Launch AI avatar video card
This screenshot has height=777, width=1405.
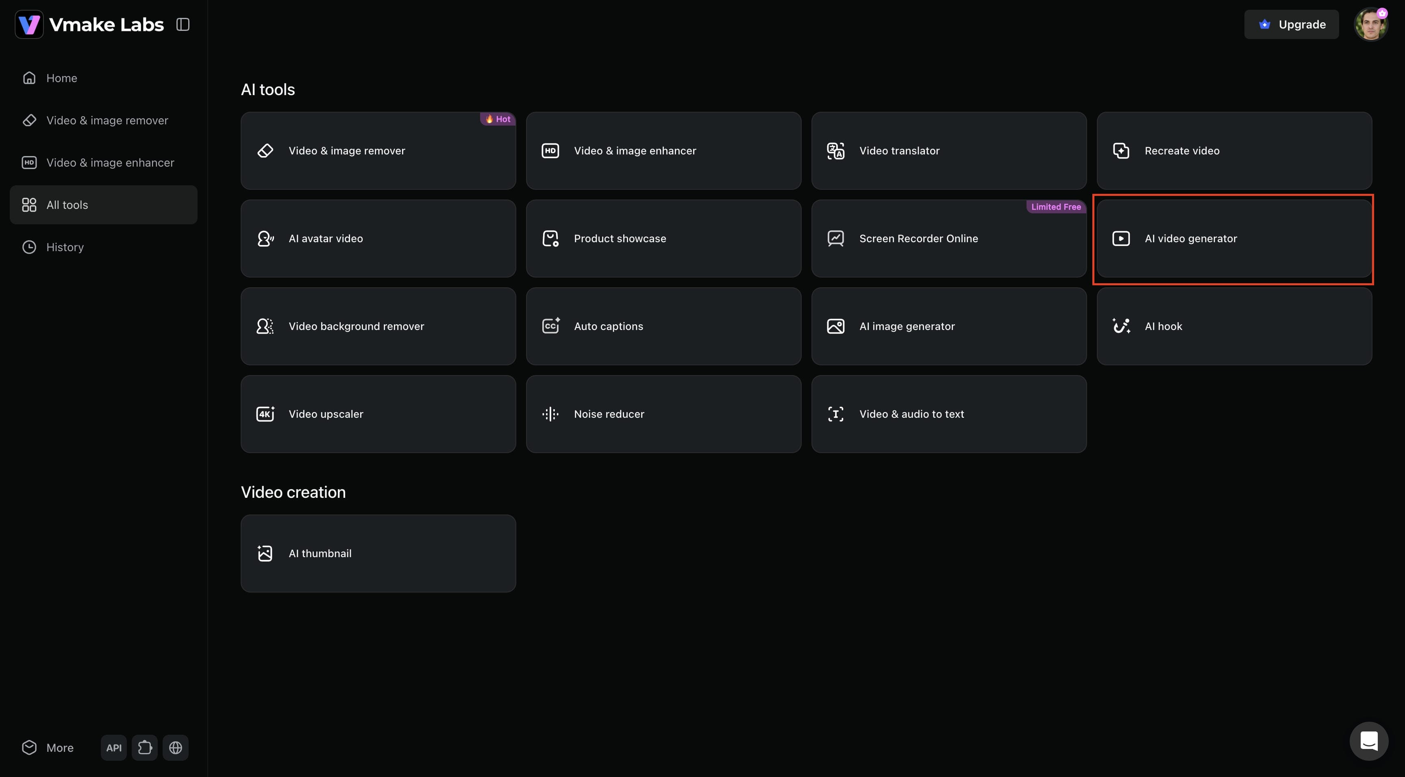(x=378, y=238)
